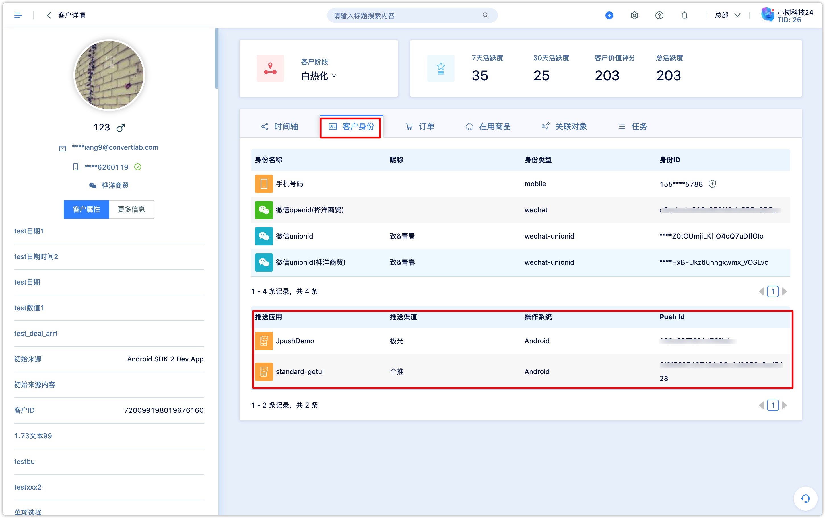The image size is (825, 518).
Task: Click the green WeChat icon for 微信openid
Action: tap(264, 210)
